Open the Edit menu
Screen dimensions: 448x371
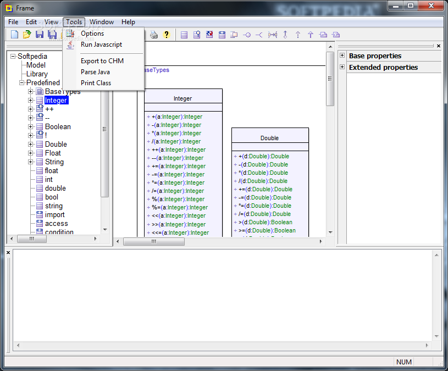[x=31, y=22]
